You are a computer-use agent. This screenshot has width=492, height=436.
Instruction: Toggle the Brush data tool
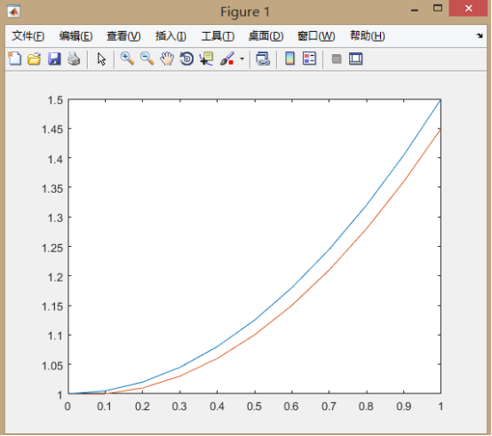point(226,59)
